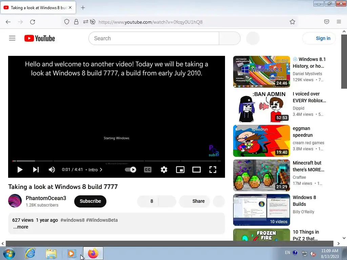Toggle the autoplay switch
Screen dimensions: 347x260
(130, 170)
